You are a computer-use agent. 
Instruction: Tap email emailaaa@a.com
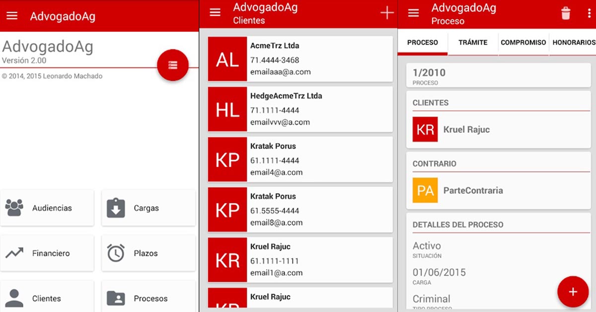click(281, 72)
